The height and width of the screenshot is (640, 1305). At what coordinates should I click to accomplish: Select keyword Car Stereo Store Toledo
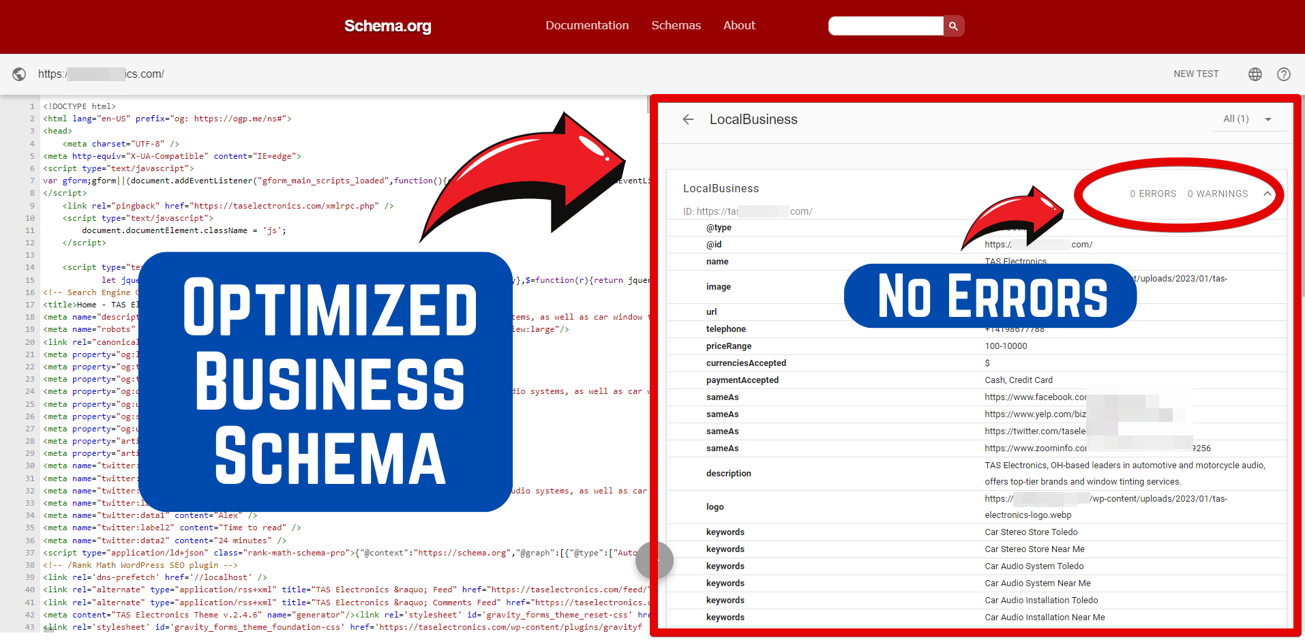(1031, 532)
